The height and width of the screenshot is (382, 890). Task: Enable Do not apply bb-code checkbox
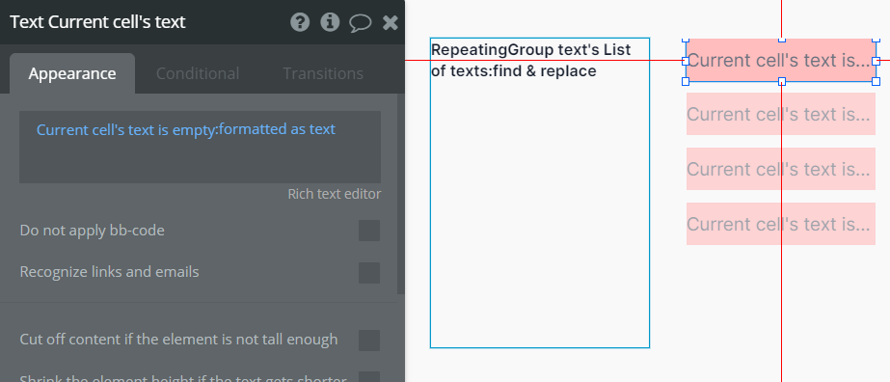coord(369,231)
